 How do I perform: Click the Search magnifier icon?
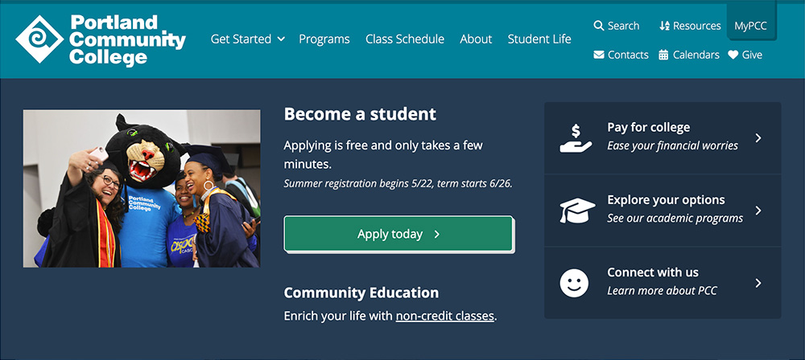point(599,26)
